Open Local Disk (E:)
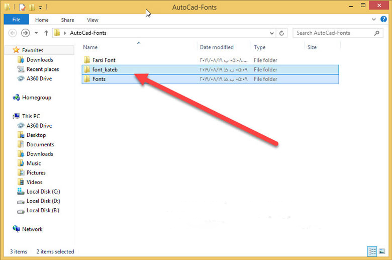392x260 pixels. point(43,210)
